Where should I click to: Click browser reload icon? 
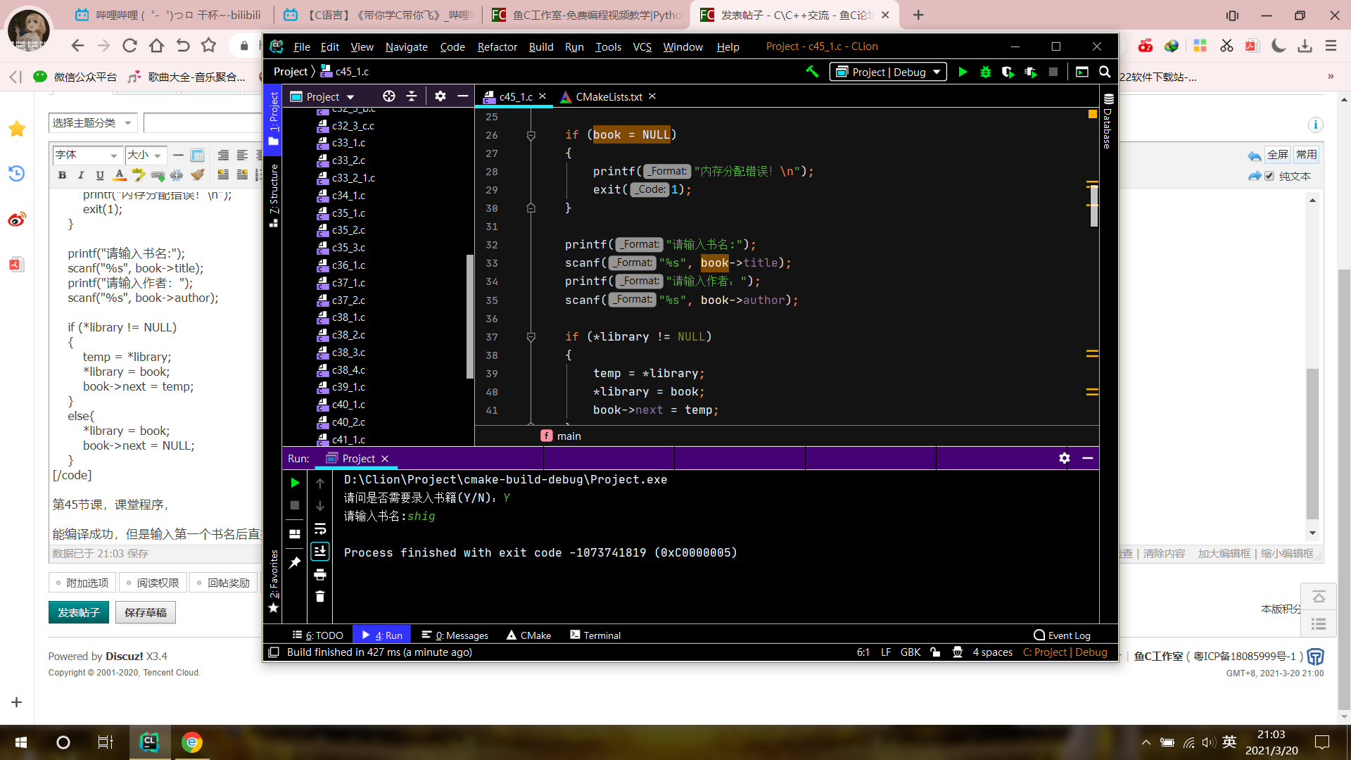(129, 46)
